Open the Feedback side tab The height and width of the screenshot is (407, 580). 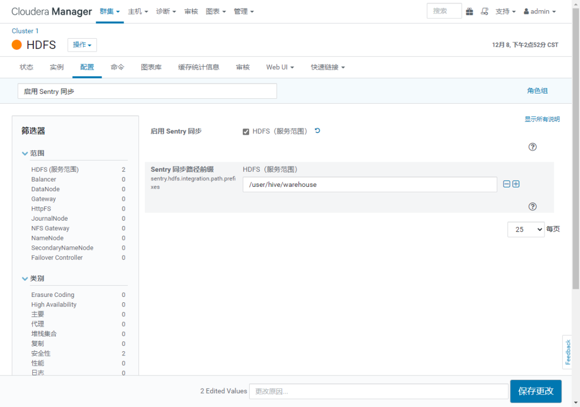[568, 352]
